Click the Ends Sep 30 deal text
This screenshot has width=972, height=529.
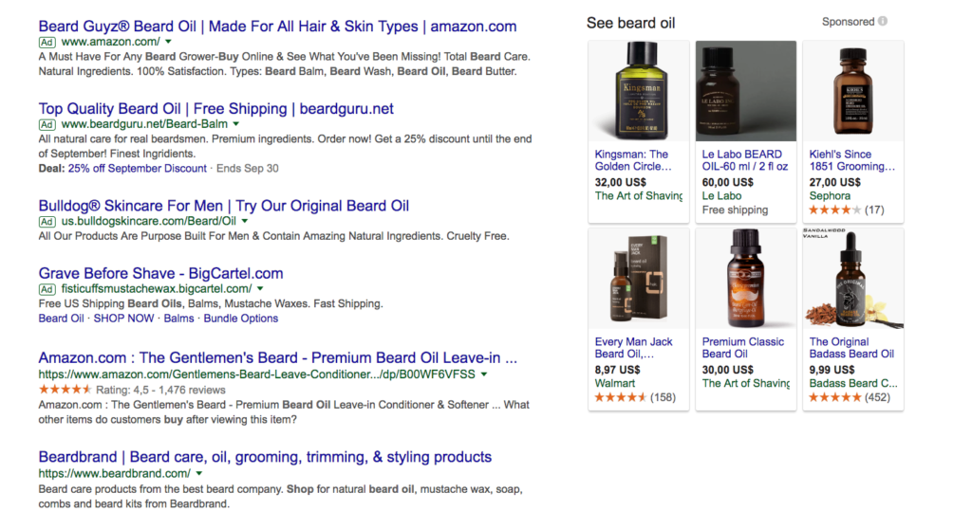pyautogui.click(x=248, y=168)
